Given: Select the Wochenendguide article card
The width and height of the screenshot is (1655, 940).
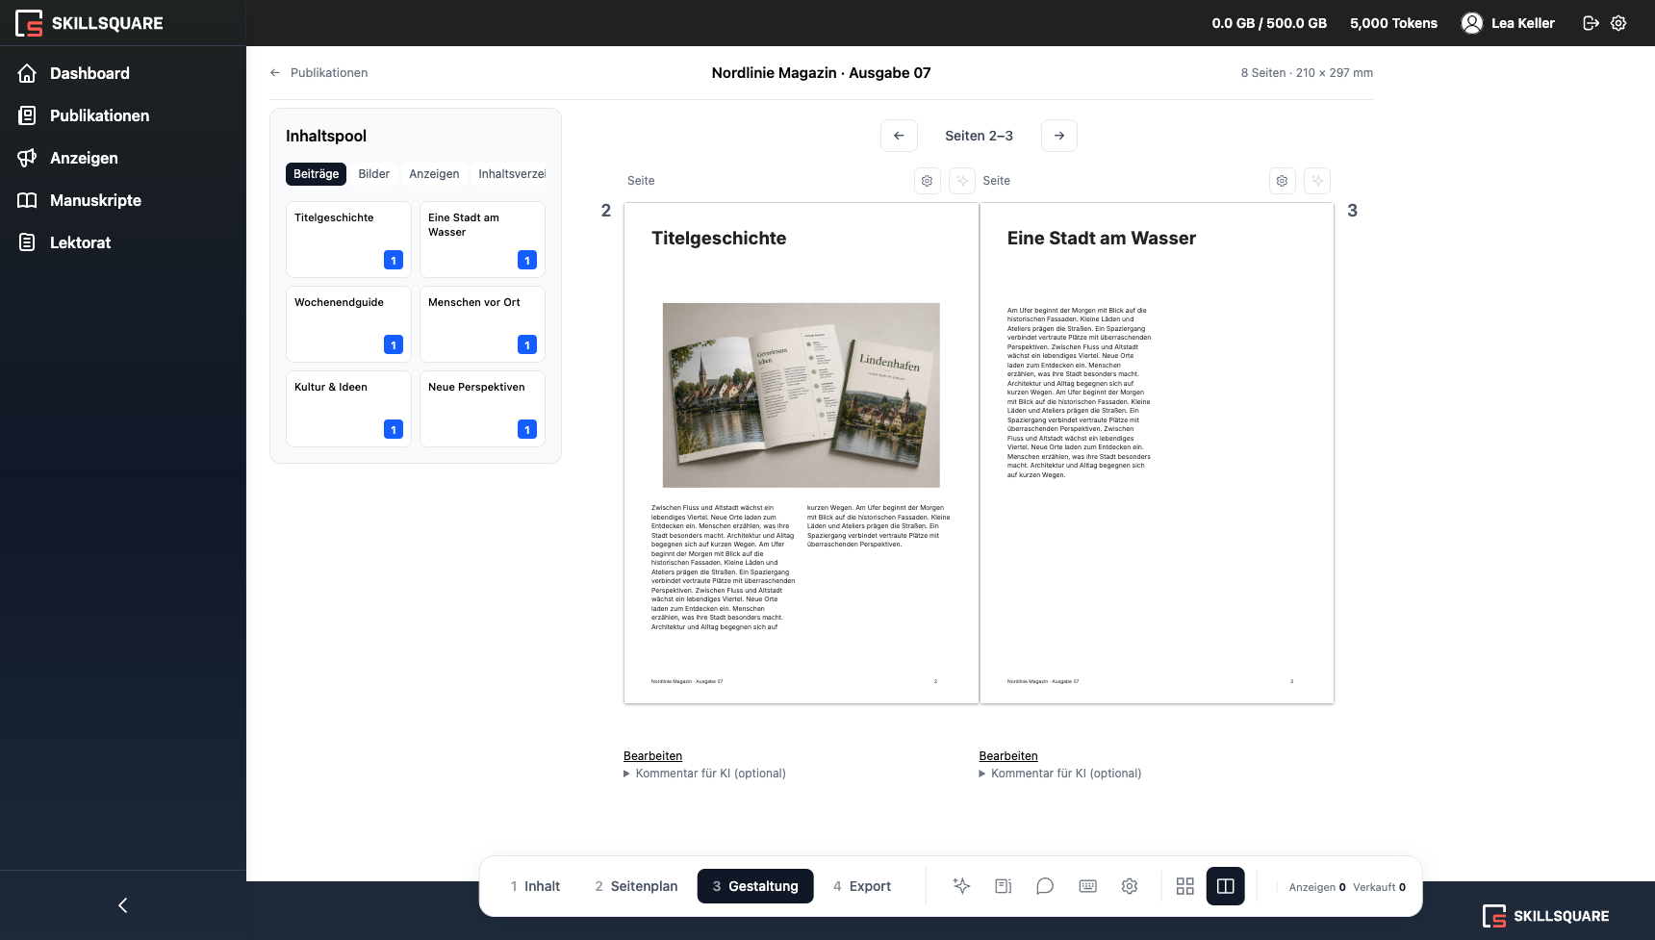Looking at the screenshot, I should point(348,324).
